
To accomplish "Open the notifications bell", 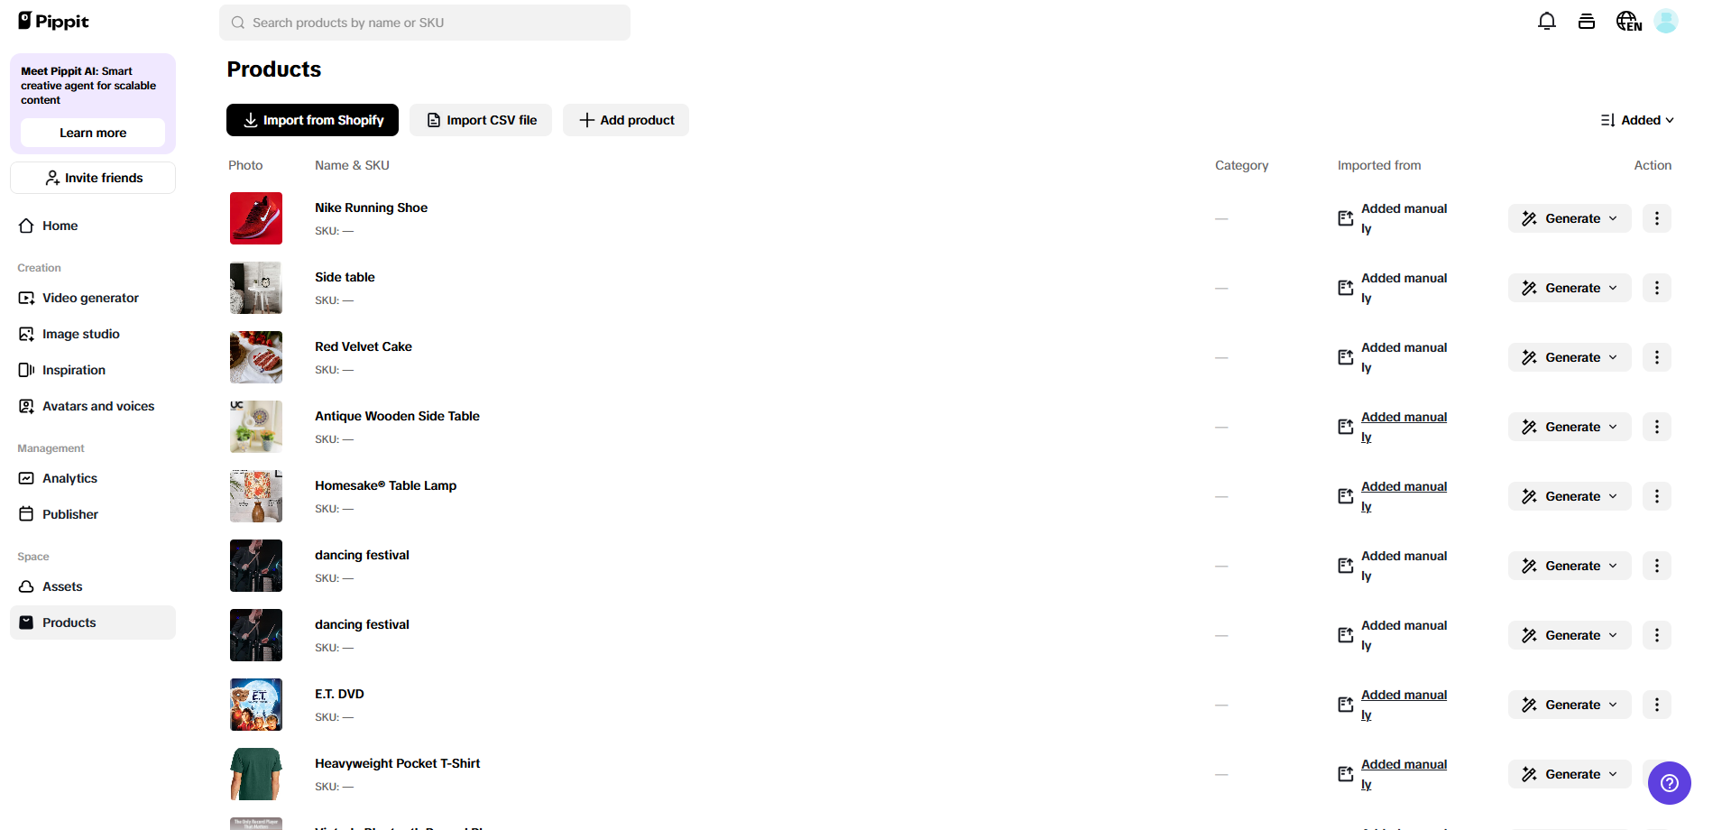I will pyautogui.click(x=1547, y=21).
